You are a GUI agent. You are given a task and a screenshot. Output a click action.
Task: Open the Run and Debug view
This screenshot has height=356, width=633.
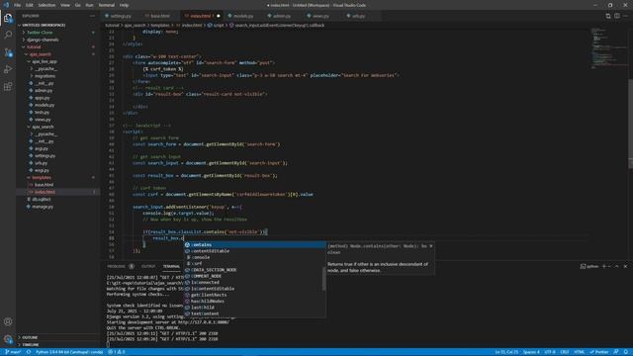tap(8, 69)
